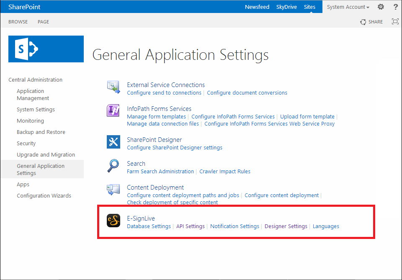Screen dimensions: 402x280
Task: Select Security in the left navigation
Action: [26, 143]
